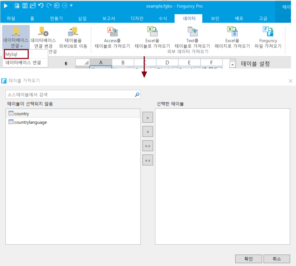Import Access as table icon

pyautogui.click(x=112, y=32)
